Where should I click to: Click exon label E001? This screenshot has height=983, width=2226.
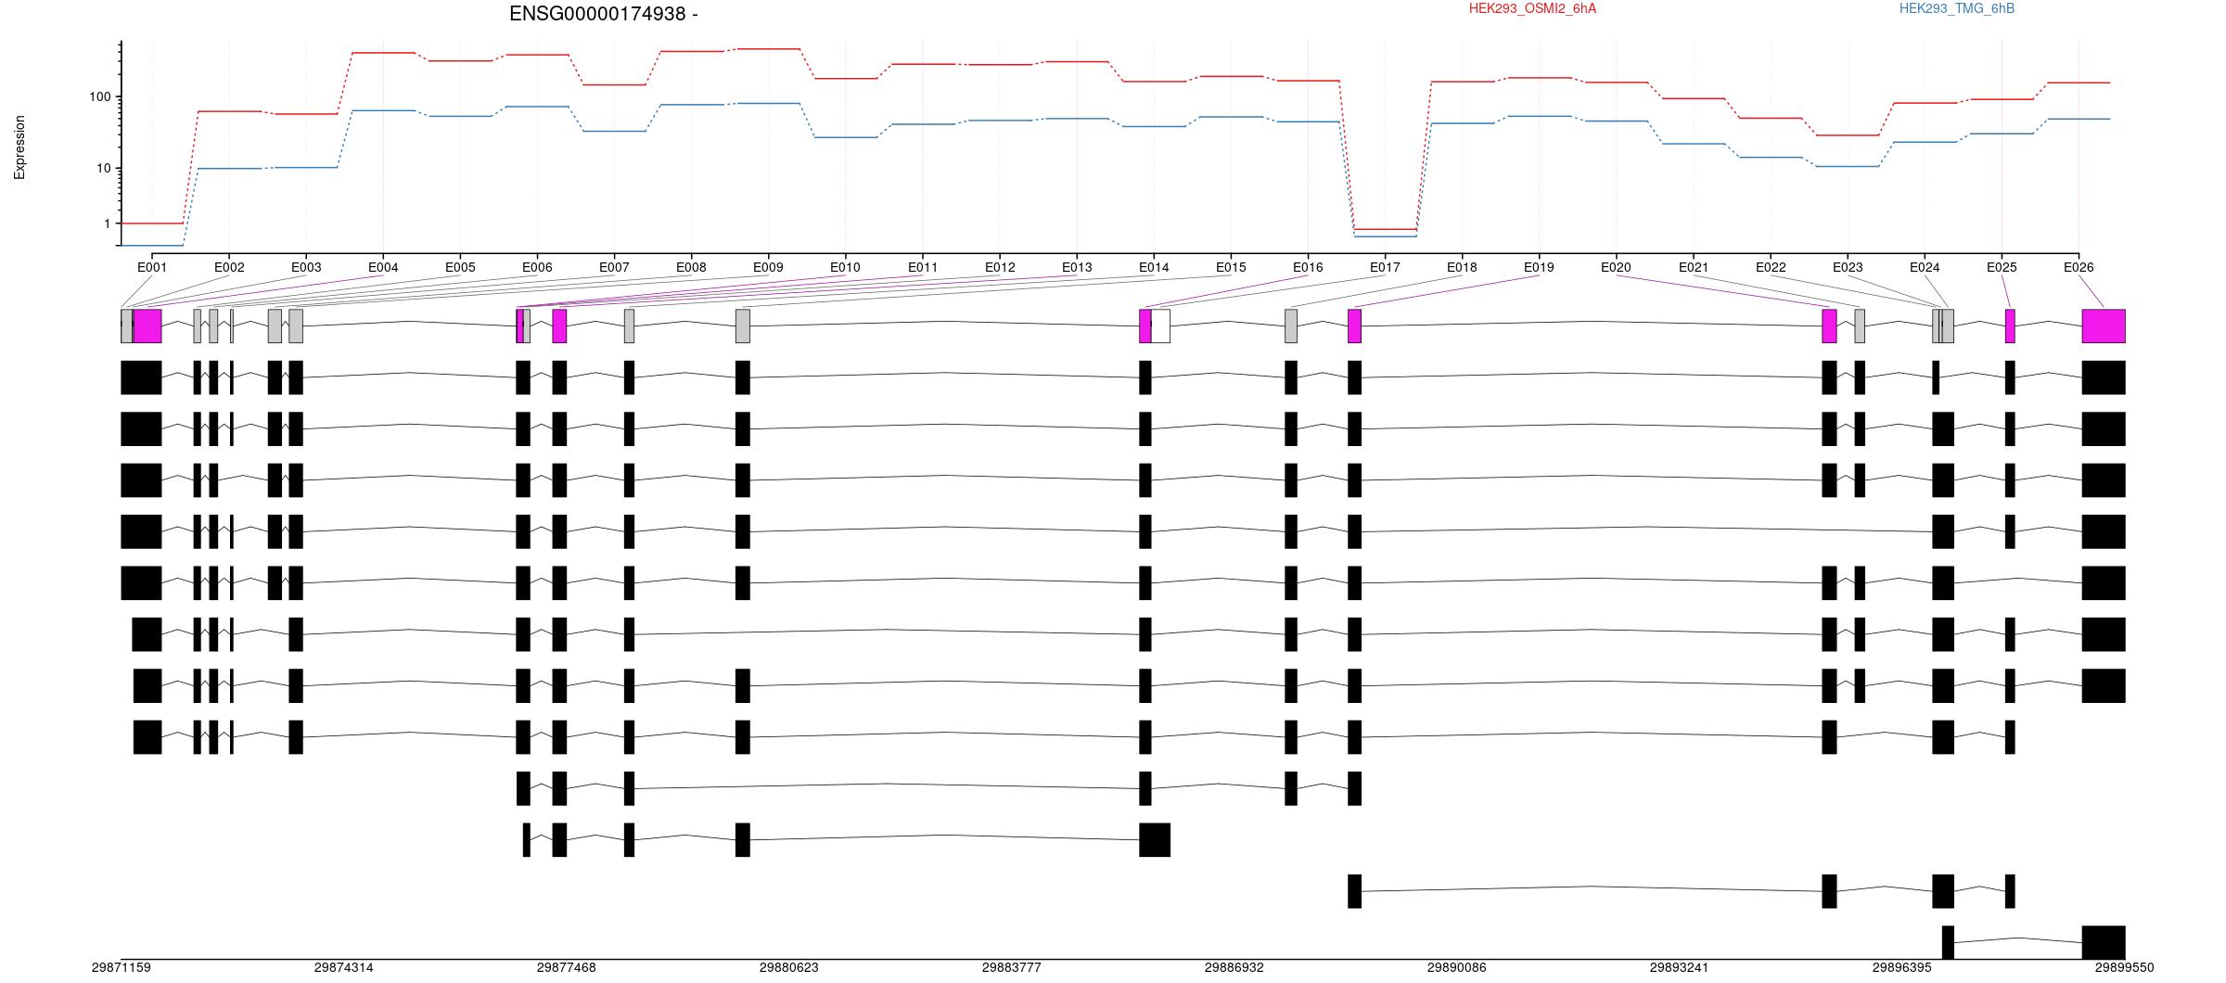[152, 267]
